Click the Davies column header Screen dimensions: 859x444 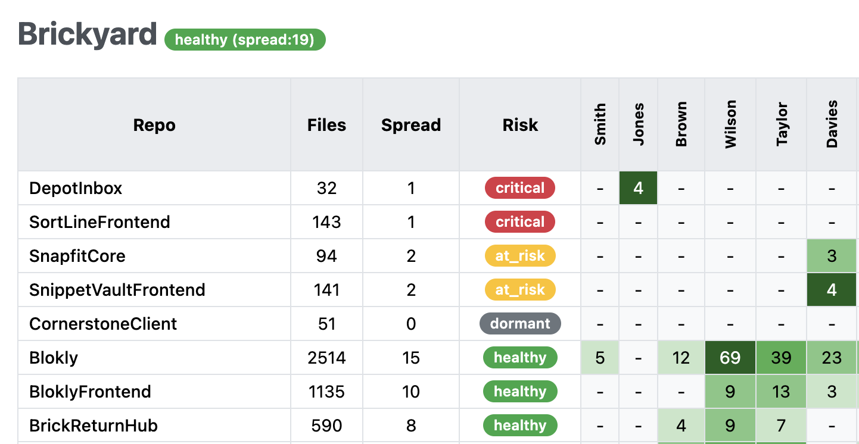[x=832, y=124]
